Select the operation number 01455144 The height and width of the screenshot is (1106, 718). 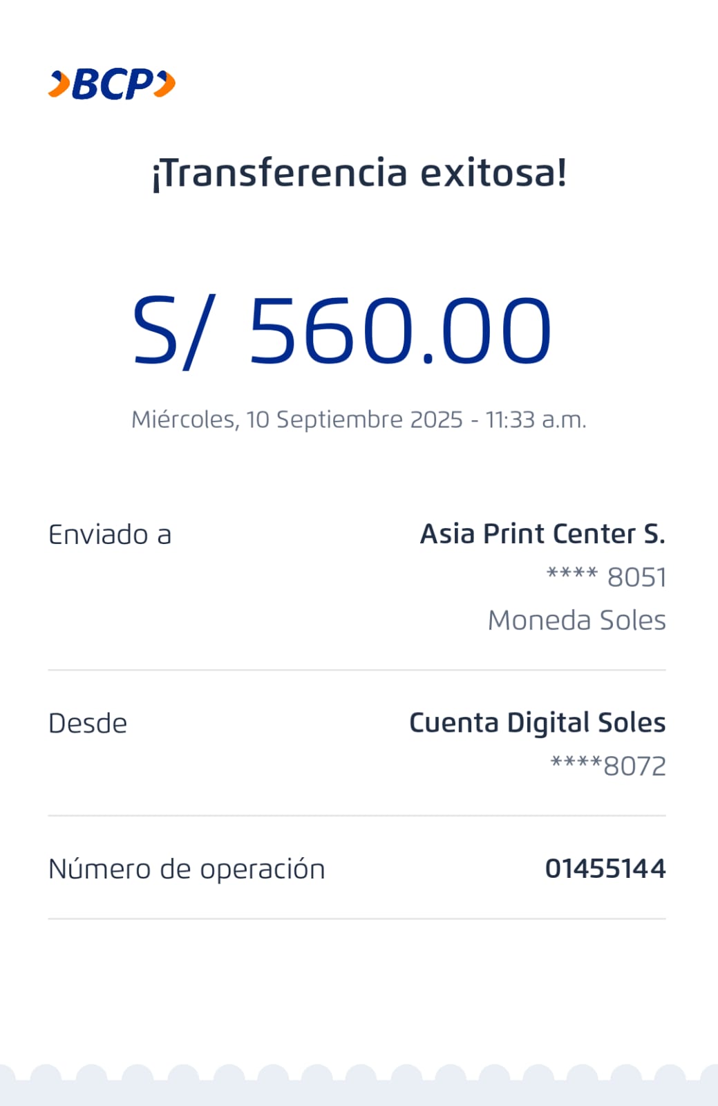(605, 868)
